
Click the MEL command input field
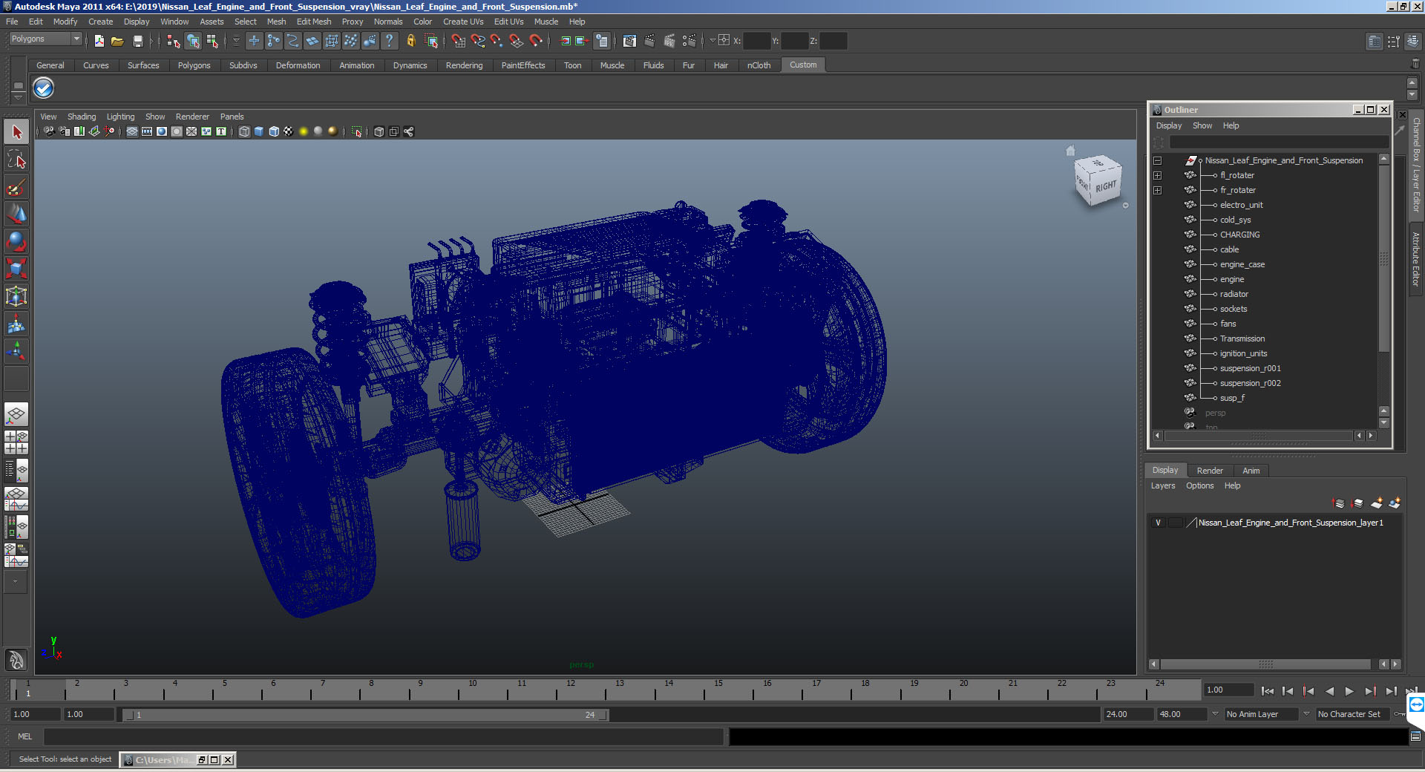[384, 736]
